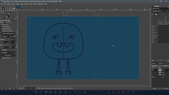Select the Rectangle Select tool in toolbox
The height and width of the screenshot is (95, 169).
[x=3, y=8]
